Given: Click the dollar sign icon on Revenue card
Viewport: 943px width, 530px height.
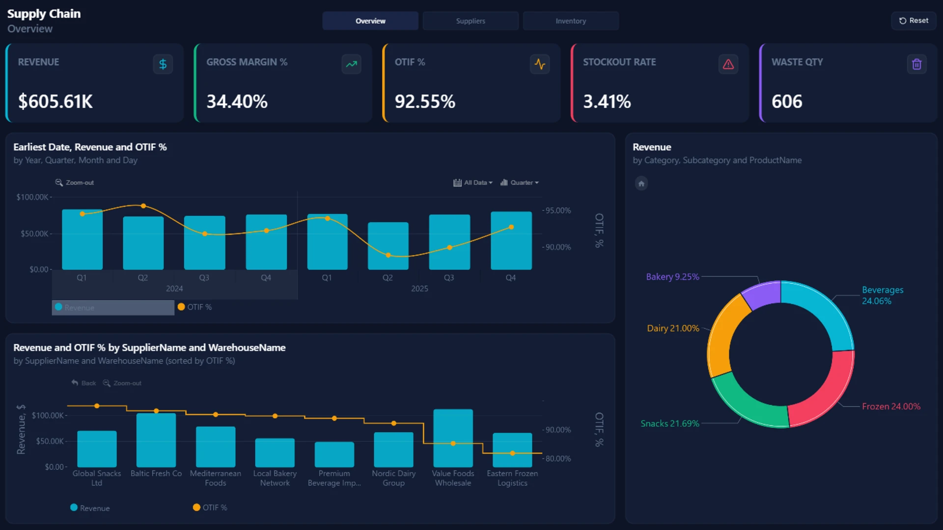Looking at the screenshot, I should click(x=163, y=64).
